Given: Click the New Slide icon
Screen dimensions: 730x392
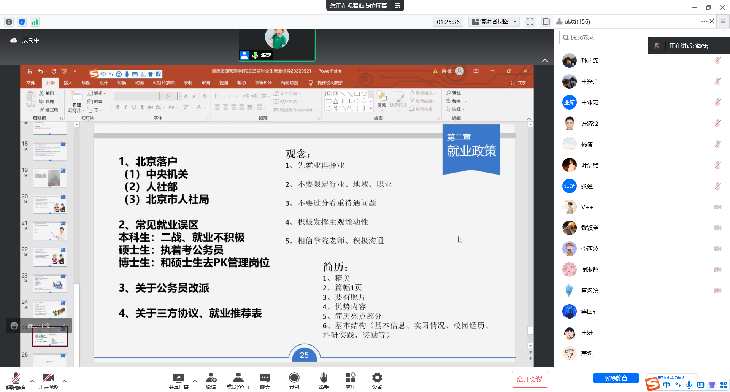Looking at the screenshot, I should coord(76,102).
